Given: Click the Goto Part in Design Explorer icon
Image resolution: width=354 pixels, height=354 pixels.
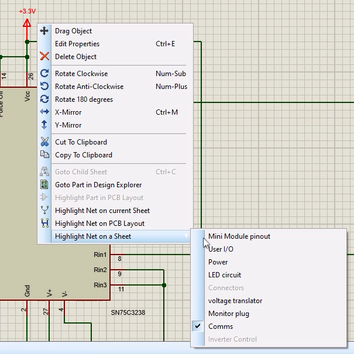Looking at the screenshot, I should click(x=44, y=184).
